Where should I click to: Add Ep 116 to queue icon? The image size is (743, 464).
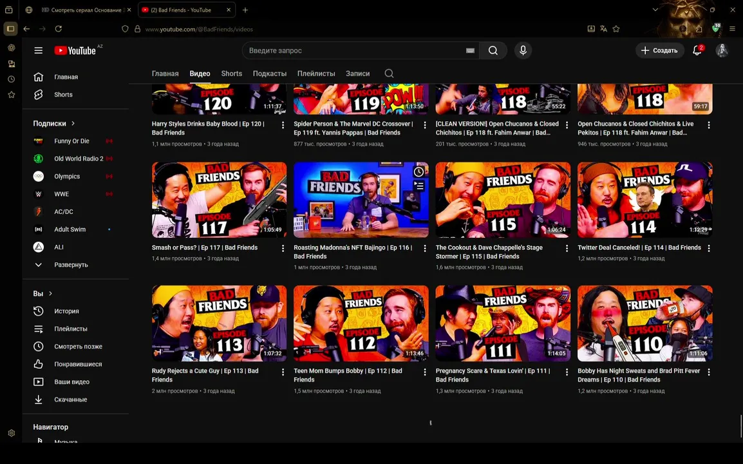click(x=419, y=186)
